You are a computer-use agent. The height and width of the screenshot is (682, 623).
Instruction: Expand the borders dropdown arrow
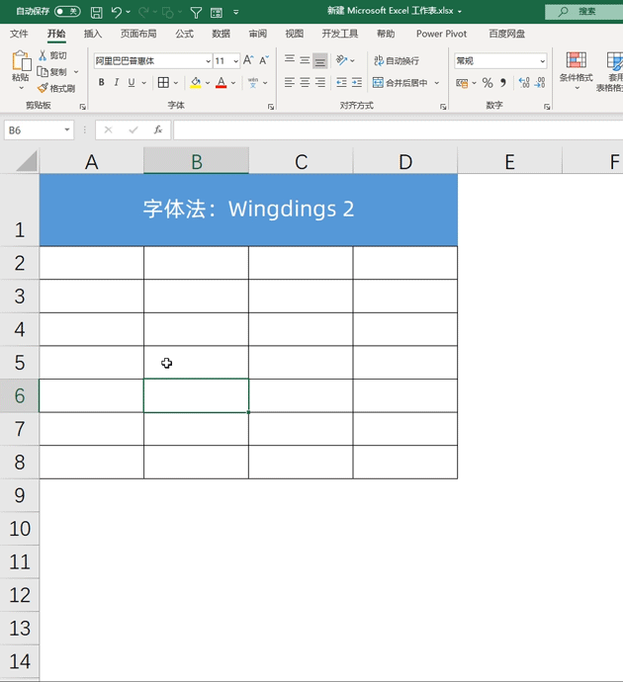176,83
